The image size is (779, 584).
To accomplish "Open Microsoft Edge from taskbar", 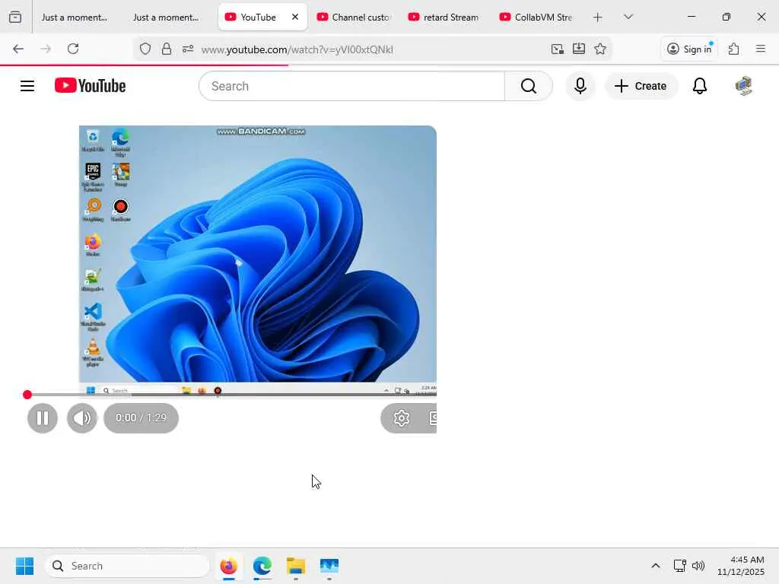I will tap(262, 566).
